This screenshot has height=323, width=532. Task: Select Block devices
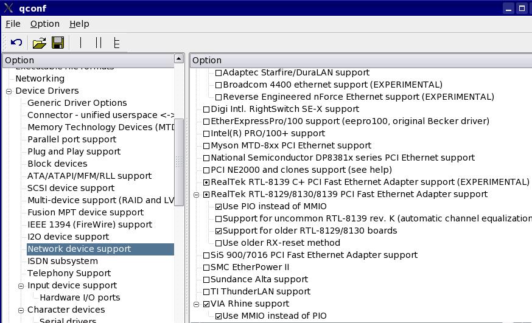57,164
